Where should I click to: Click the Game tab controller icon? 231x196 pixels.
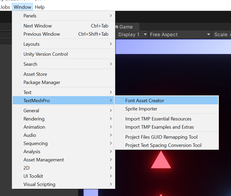(117, 27)
